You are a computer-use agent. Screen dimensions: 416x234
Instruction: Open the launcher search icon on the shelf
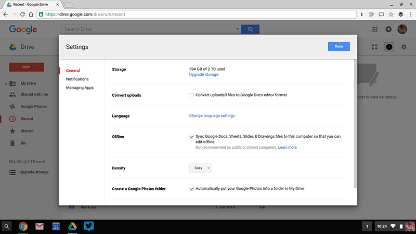coord(7,227)
